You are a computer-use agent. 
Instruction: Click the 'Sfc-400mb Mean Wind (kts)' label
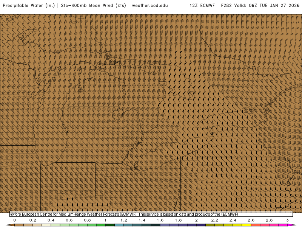(x=93, y=5)
